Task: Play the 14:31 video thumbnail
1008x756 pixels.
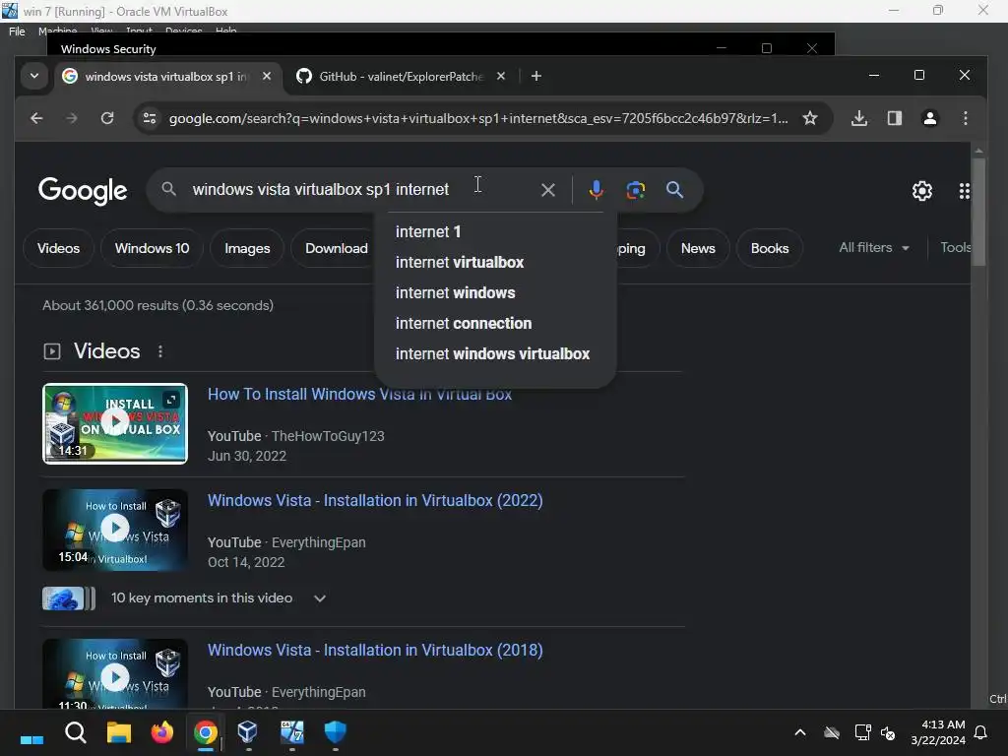Action: pyautogui.click(x=115, y=423)
